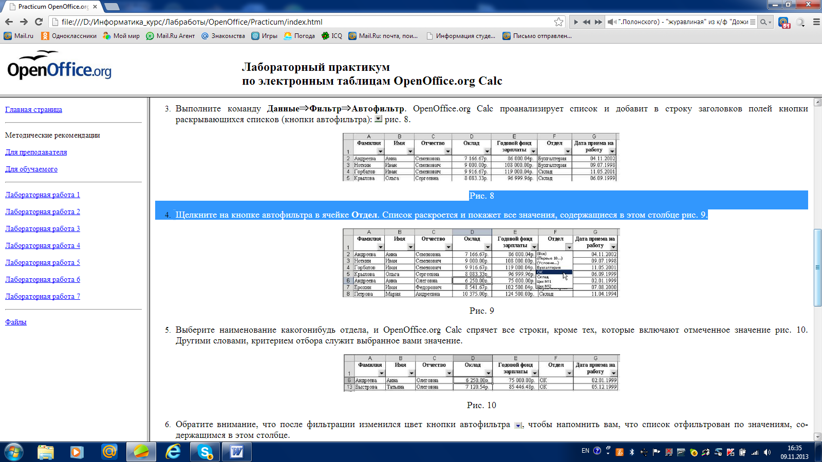Open Internet Explorer from taskbar
Image resolution: width=822 pixels, height=462 pixels.
[173, 452]
